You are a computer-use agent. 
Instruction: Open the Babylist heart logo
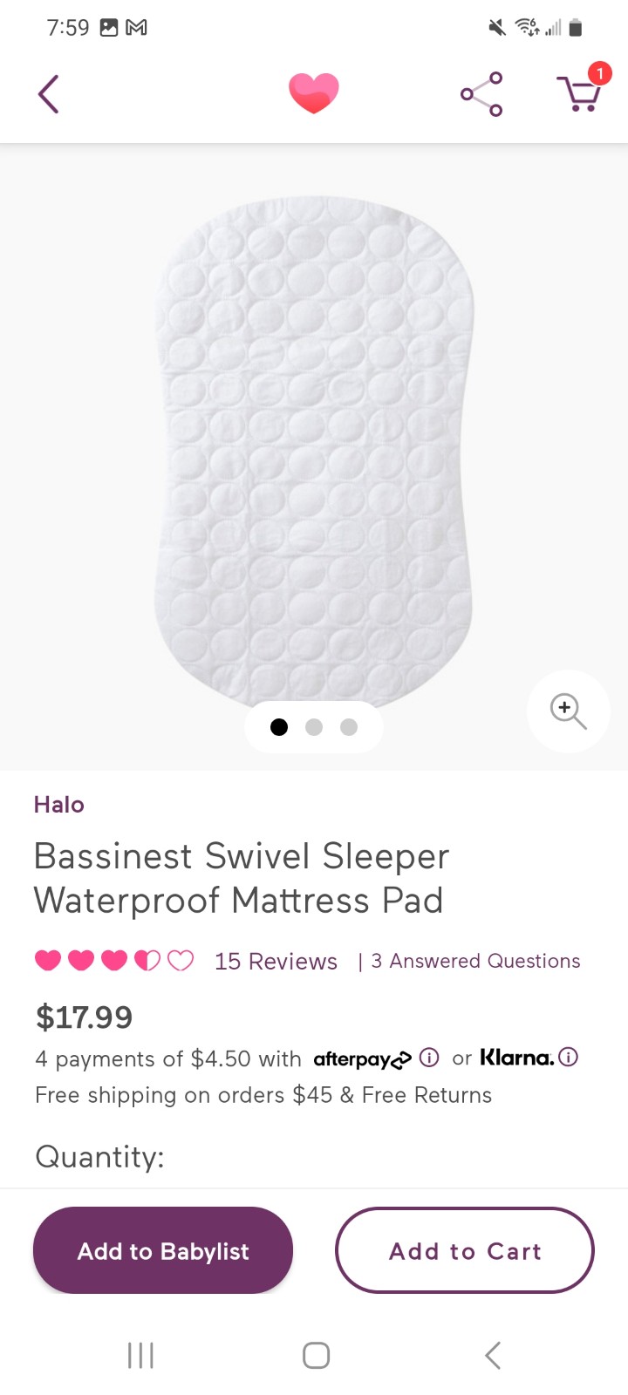click(314, 93)
